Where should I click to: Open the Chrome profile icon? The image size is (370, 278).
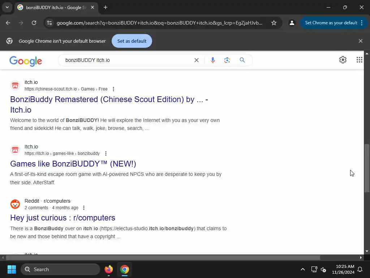click(292, 23)
